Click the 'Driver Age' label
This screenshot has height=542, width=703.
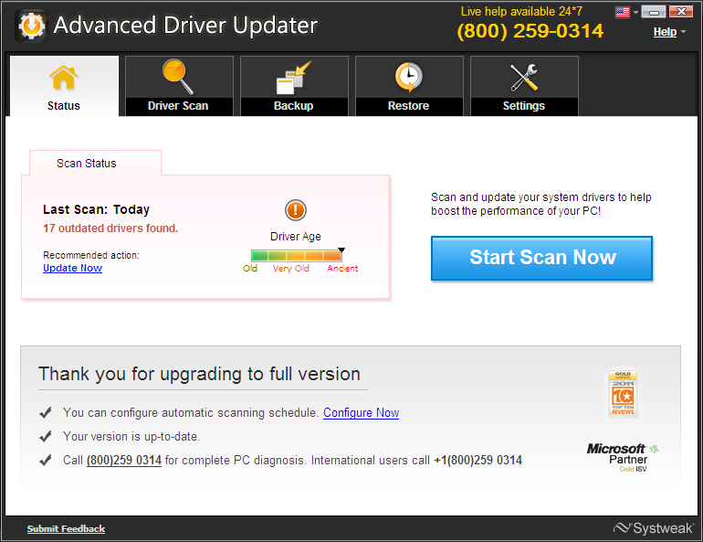pos(296,237)
